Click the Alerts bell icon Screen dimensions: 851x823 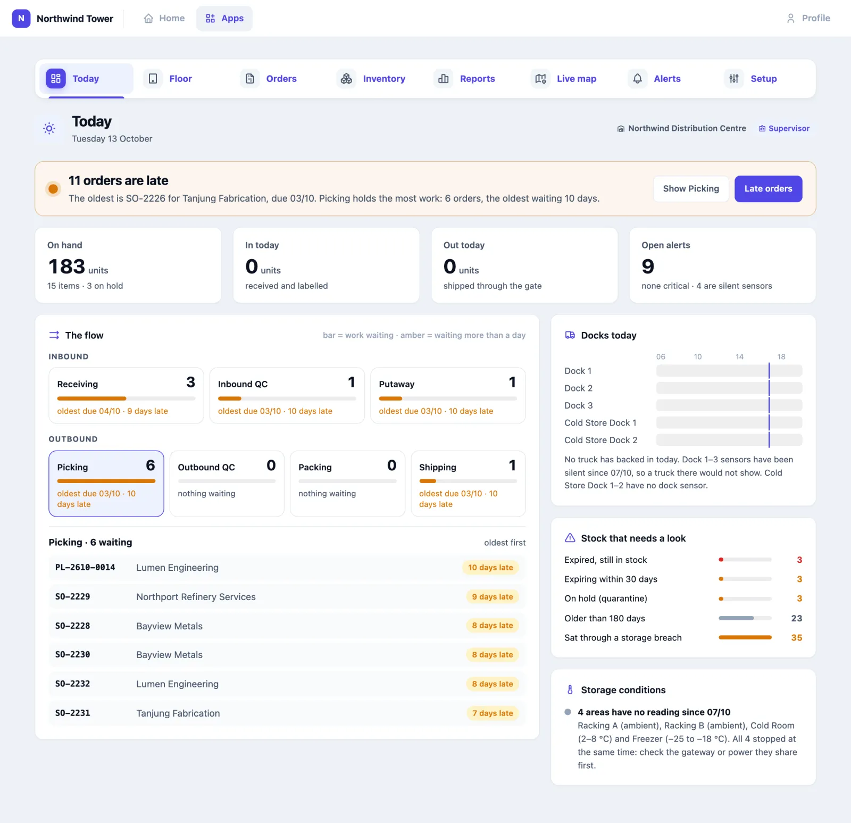(637, 79)
